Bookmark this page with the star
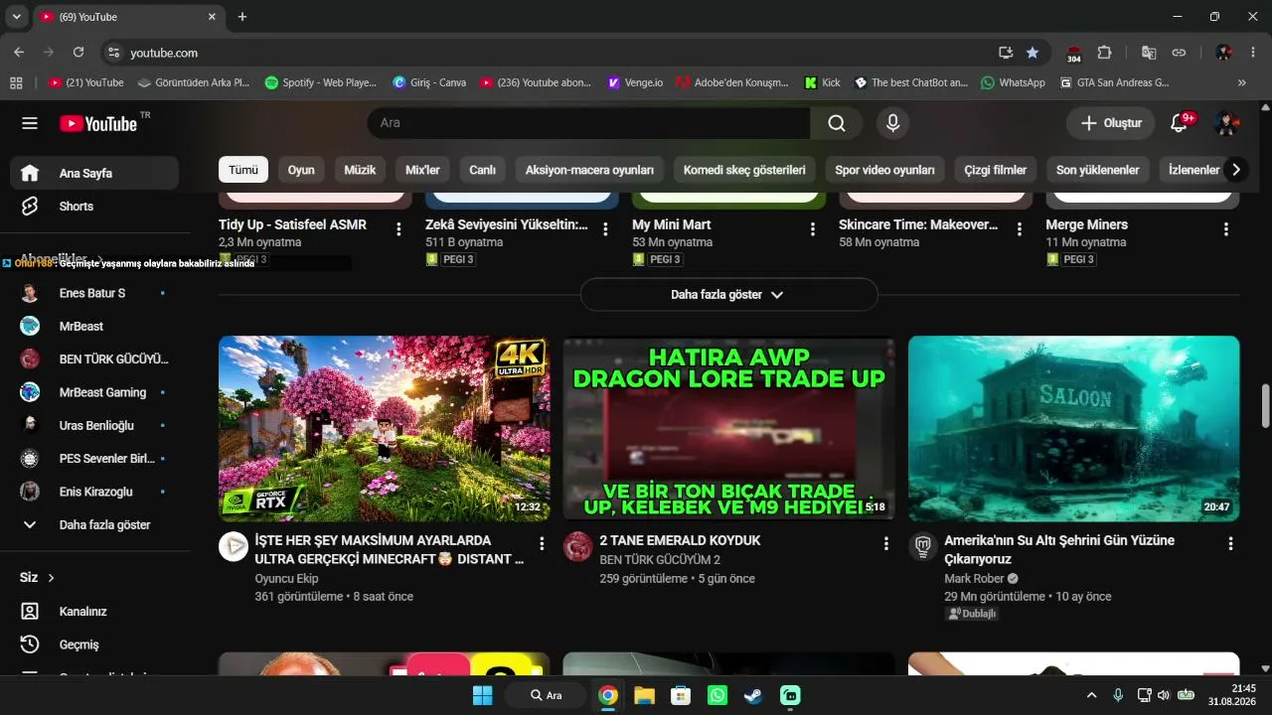The height and width of the screenshot is (715, 1272). (1033, 53)
